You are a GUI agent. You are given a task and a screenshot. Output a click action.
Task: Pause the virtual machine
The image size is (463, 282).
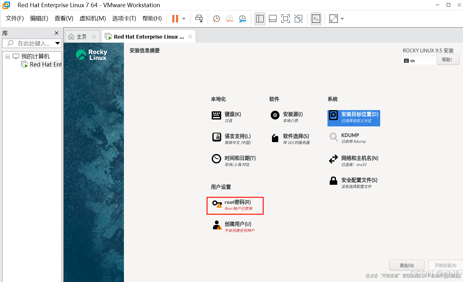click(x=175, y=19)
